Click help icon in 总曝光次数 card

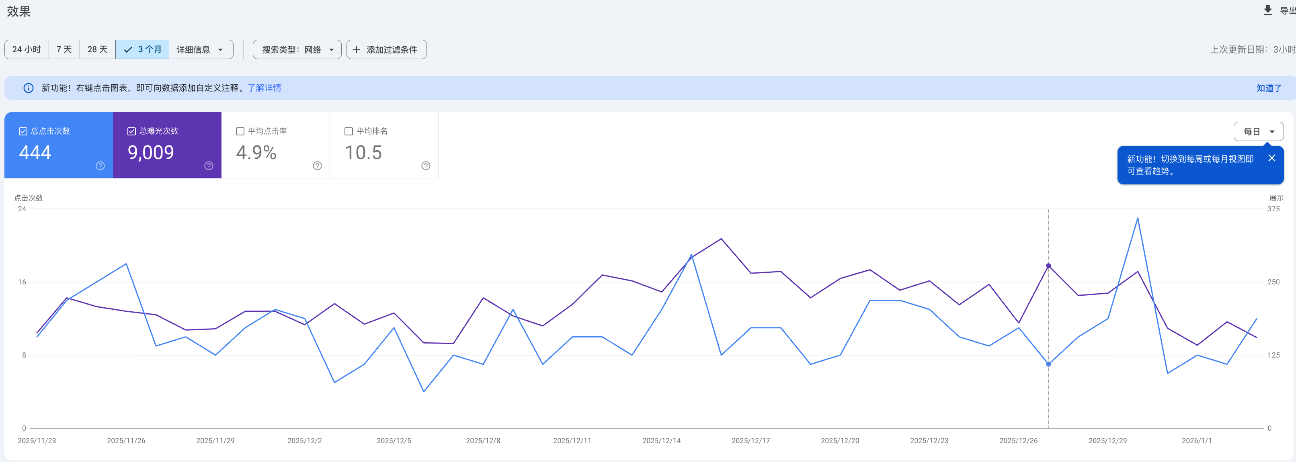point(209,166)
